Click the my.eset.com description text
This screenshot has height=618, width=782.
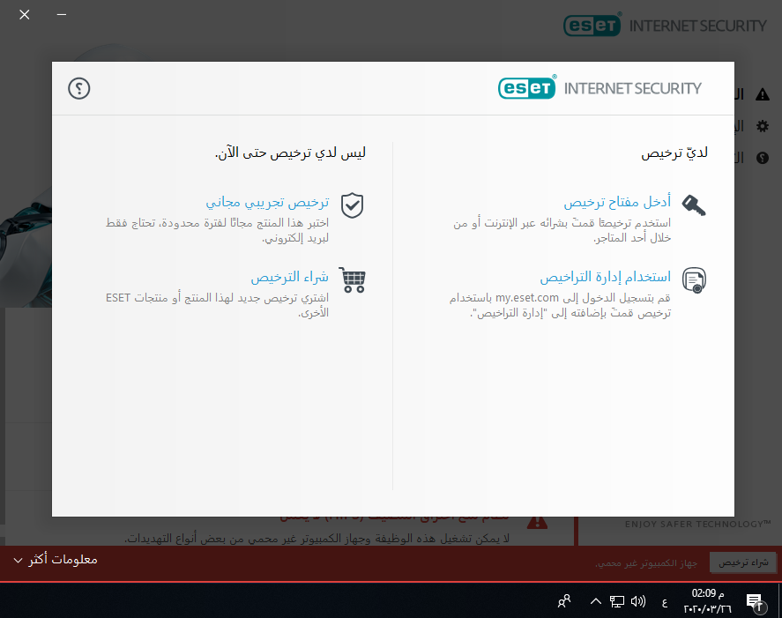coord(560,305)
